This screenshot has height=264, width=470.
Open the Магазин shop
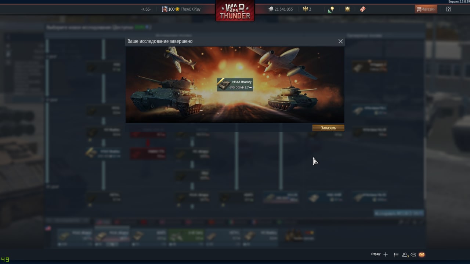(426, 9)
